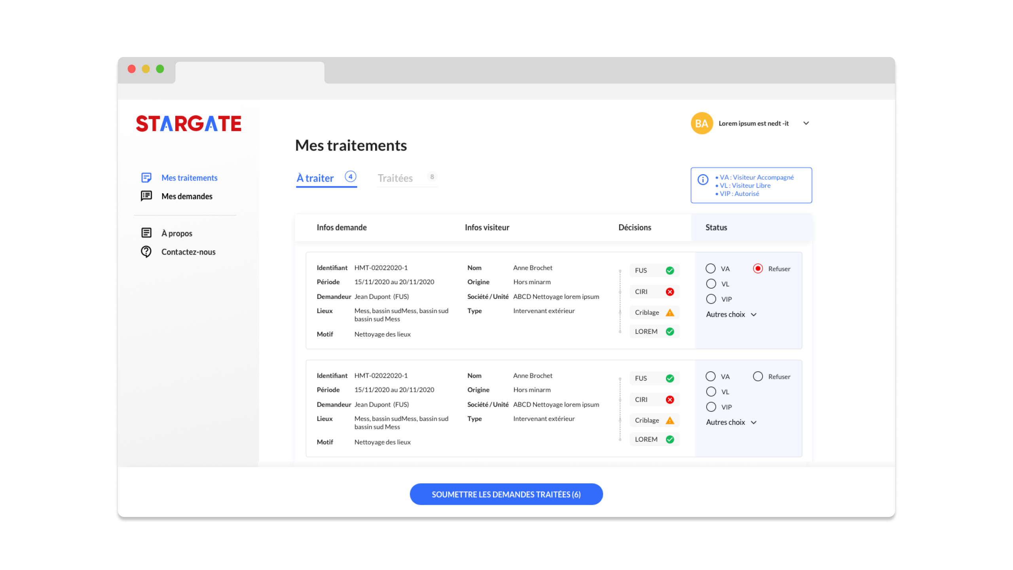Click the À propos document icon
Image resolution: width=1013 pixels, height=570 pixels.
tap(146, 233)
